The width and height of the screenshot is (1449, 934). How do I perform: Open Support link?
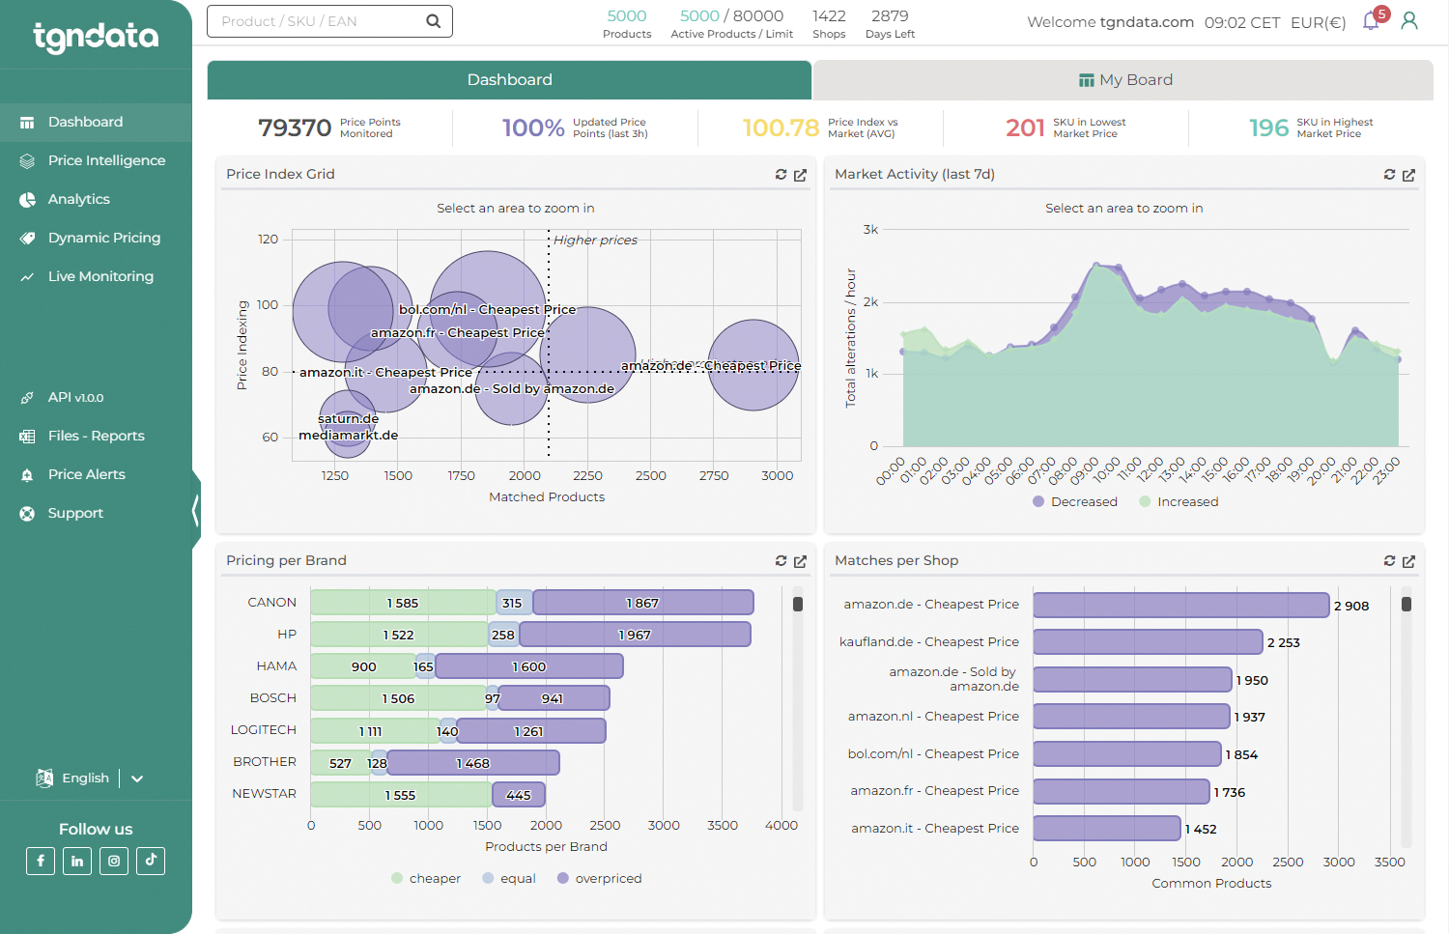pos(75,514)
